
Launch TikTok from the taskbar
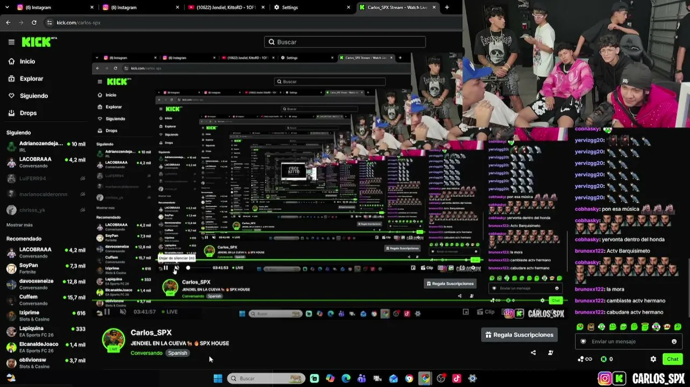pyautogui.click(x=457, y=378)
